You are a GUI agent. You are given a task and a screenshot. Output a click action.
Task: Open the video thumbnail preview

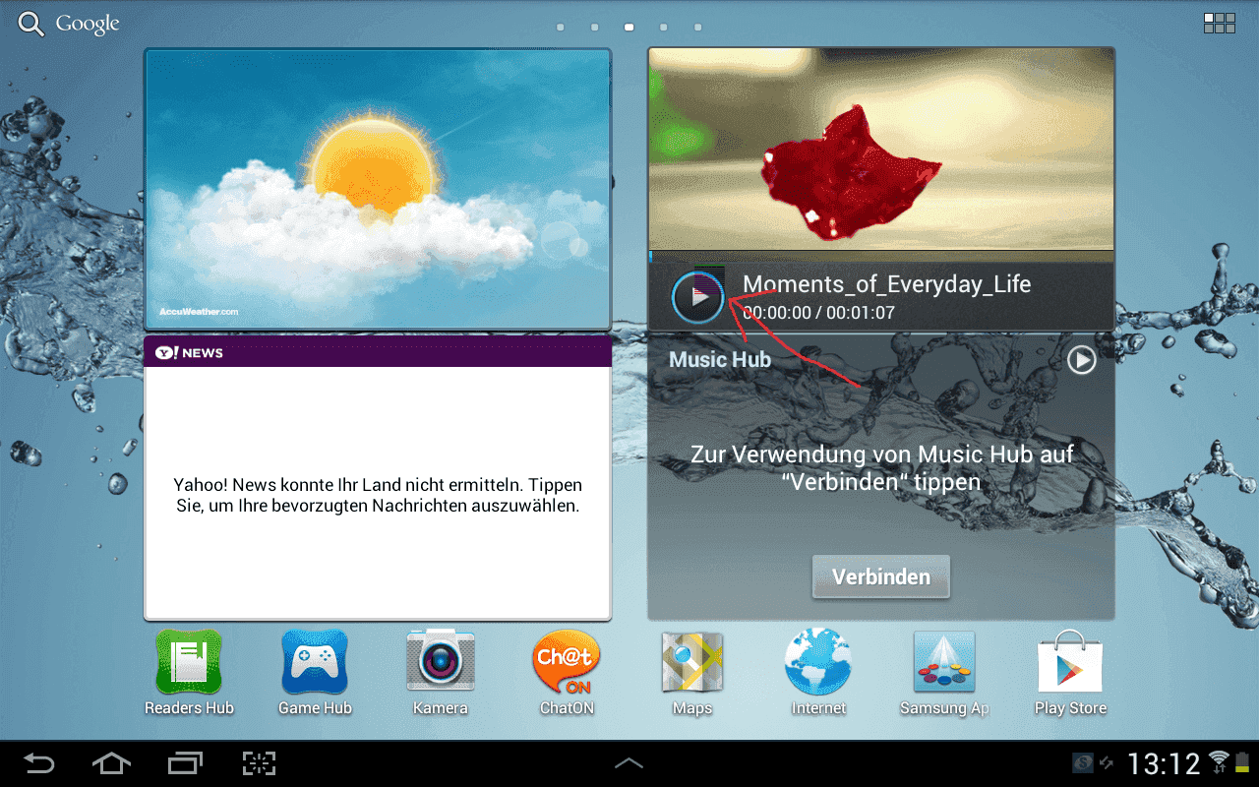pyautogui.click(x=881, y=150)
